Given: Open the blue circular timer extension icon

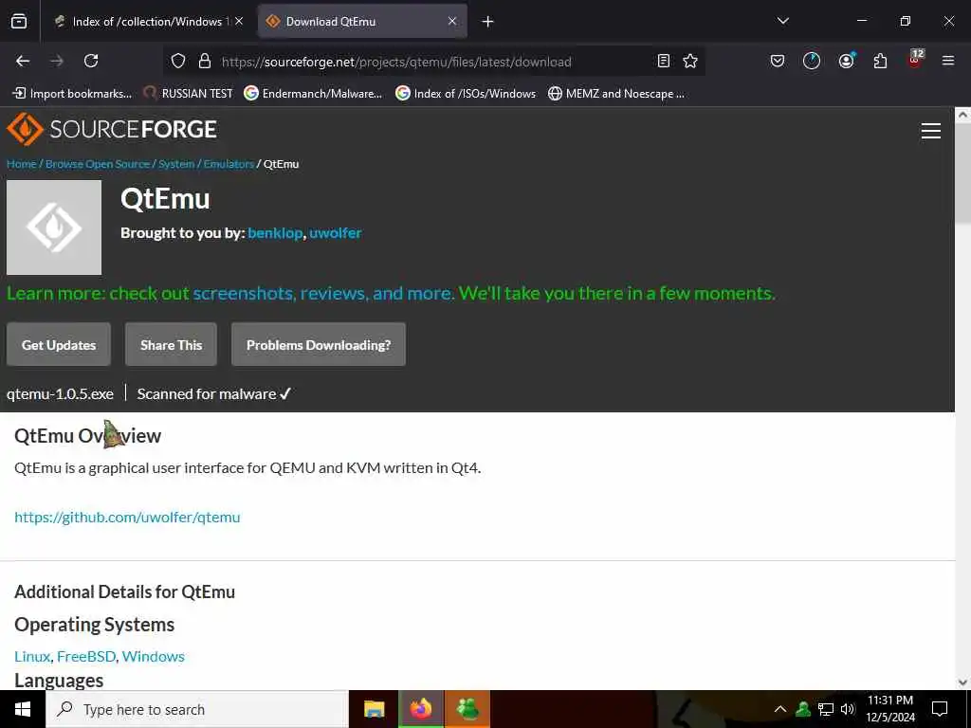Looking at the screenshot, I should (x=812, y=61).
